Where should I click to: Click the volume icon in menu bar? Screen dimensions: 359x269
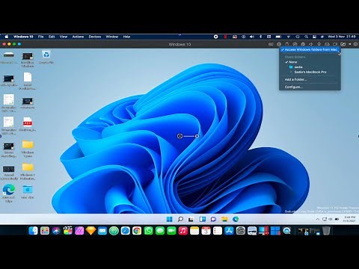[x=252, y=37]
